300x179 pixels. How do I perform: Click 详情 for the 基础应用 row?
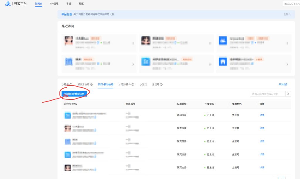(262, 115)
